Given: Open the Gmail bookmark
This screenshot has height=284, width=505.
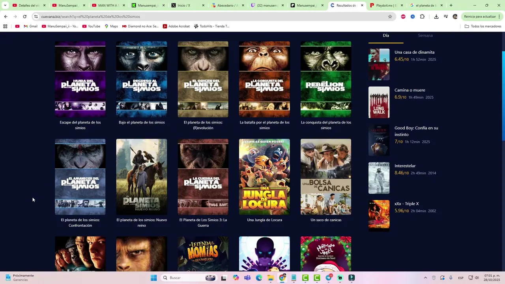Looking at the screenshot, I should [x=30, y=26].
